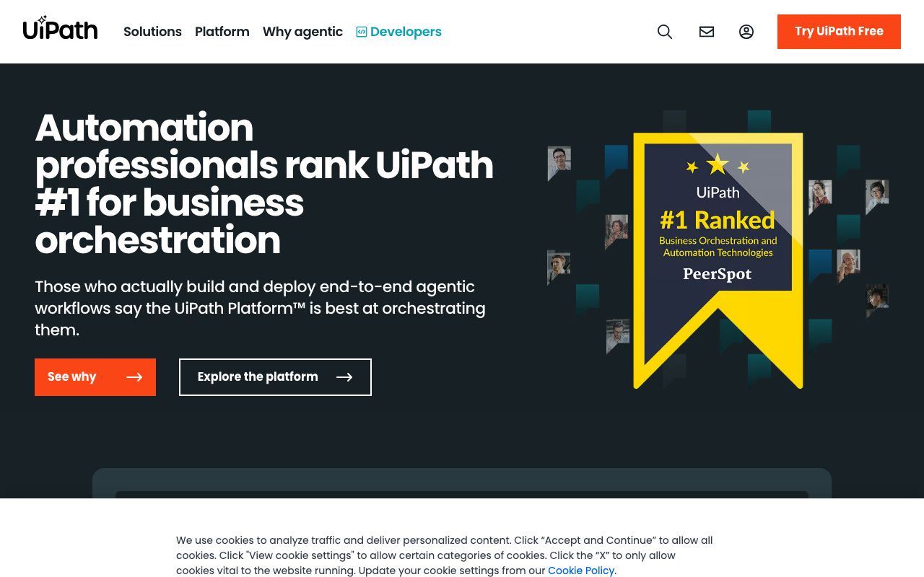Click the hero headline about business orchestration
This screenshot has height=577, width=924.
264,184
